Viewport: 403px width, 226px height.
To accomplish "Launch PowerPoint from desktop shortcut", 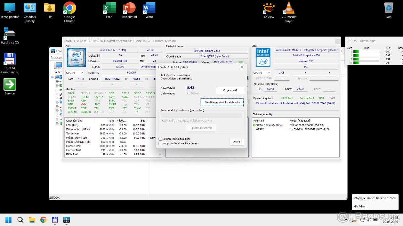I will pyautogui.click(x=129, y=10).
